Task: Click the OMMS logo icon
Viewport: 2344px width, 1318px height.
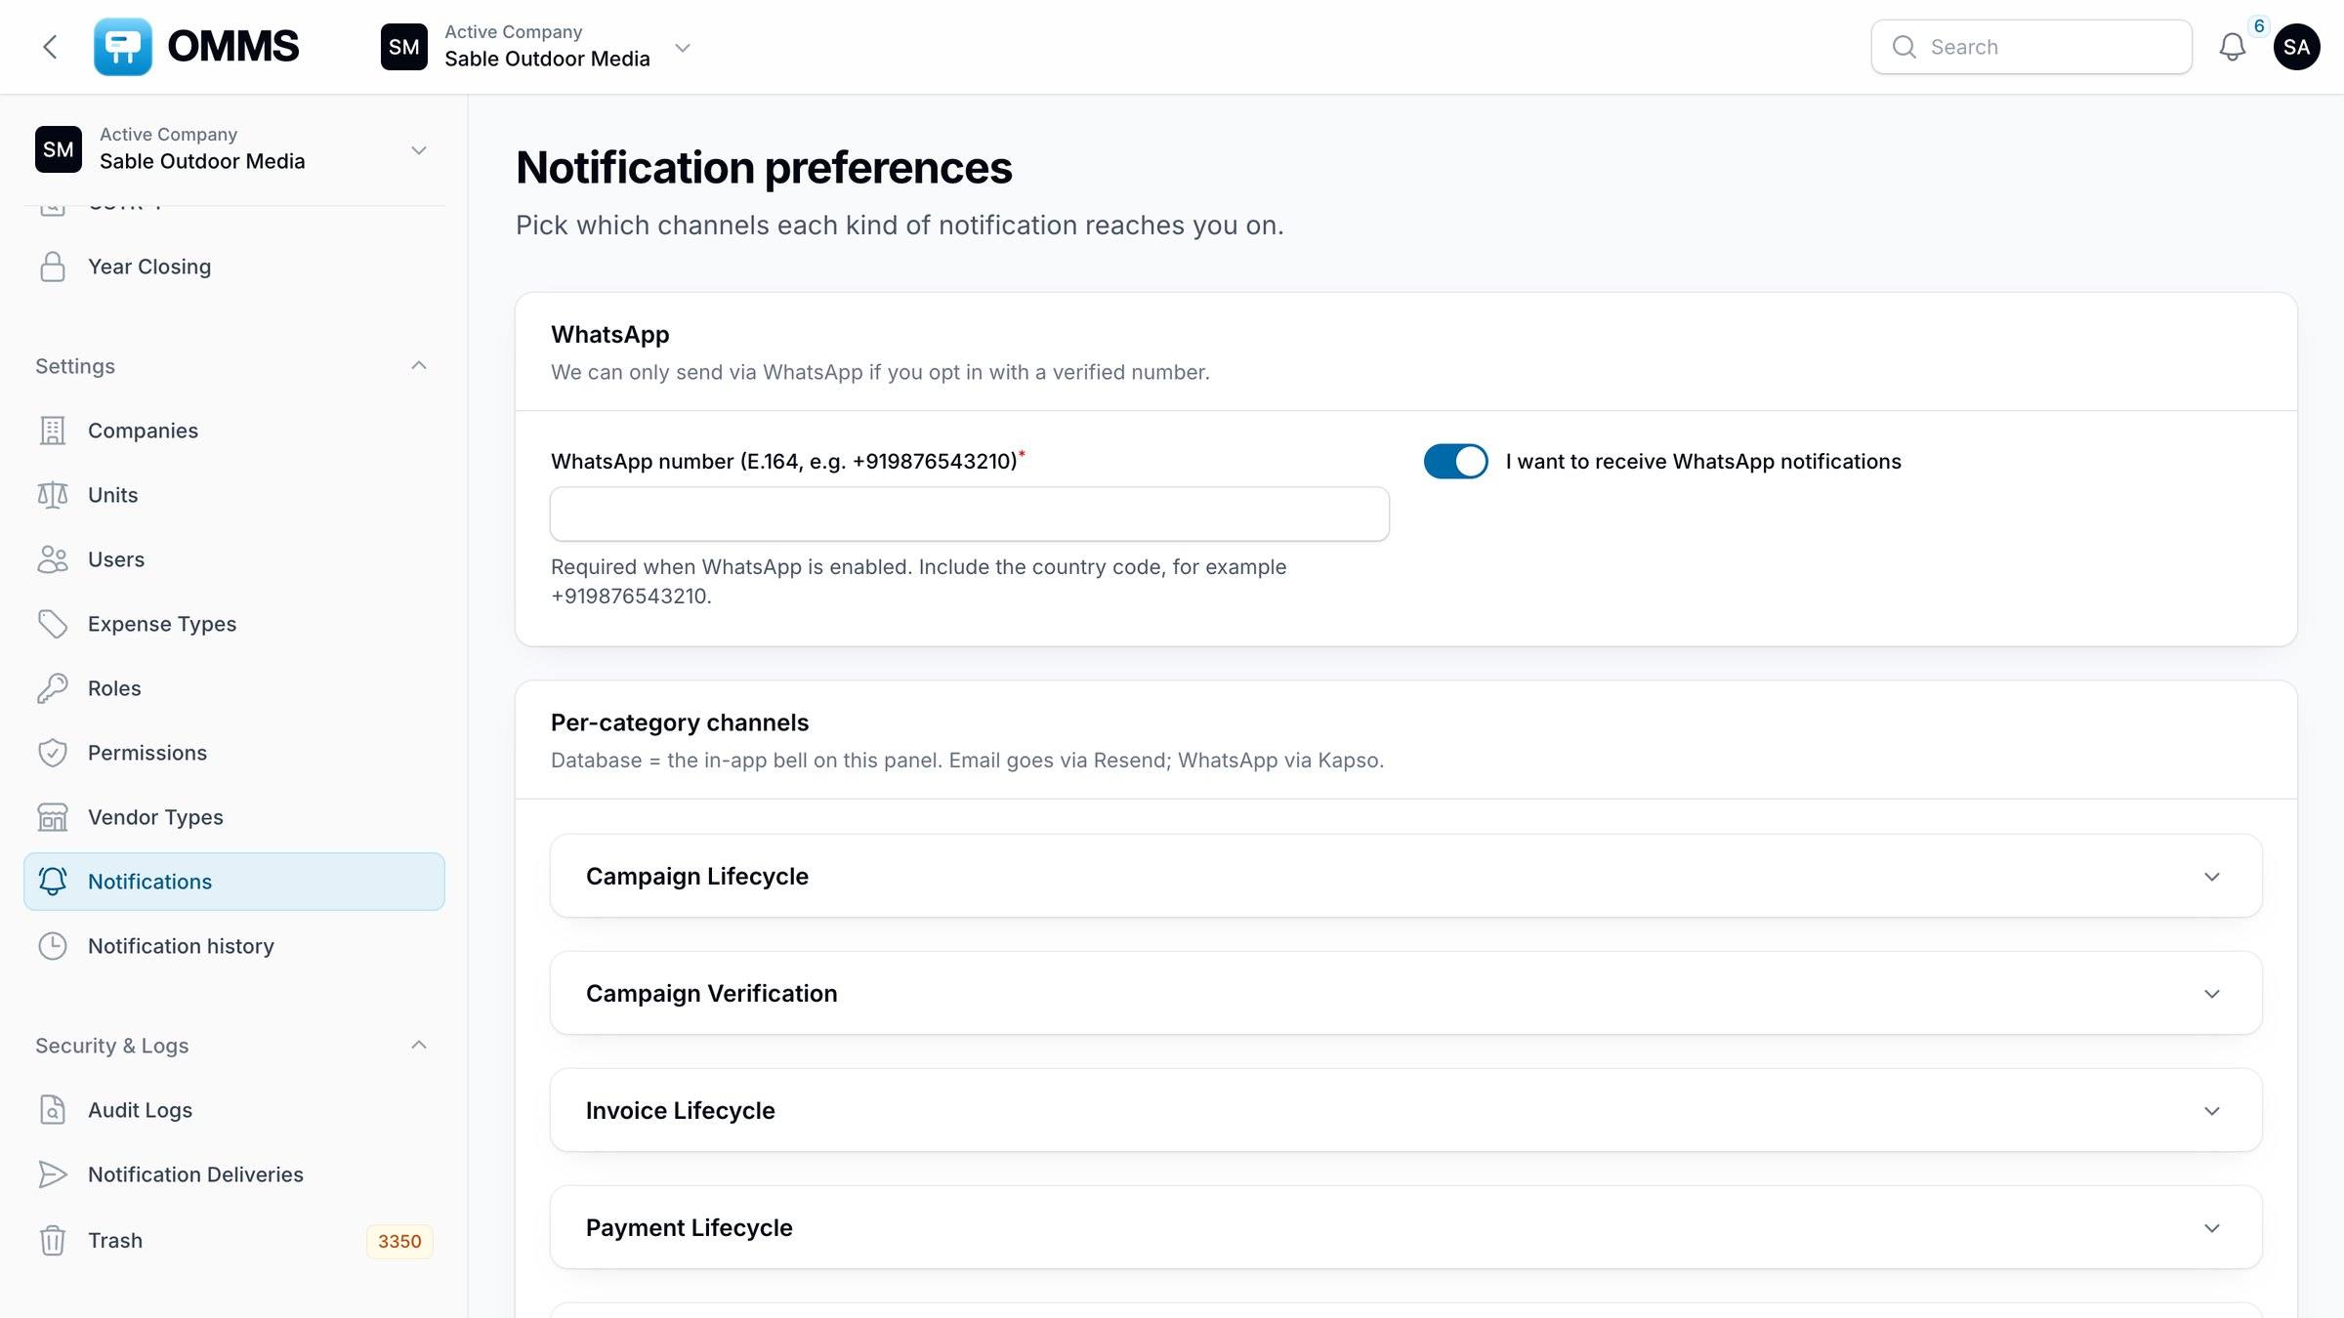Action: point(123,47)
